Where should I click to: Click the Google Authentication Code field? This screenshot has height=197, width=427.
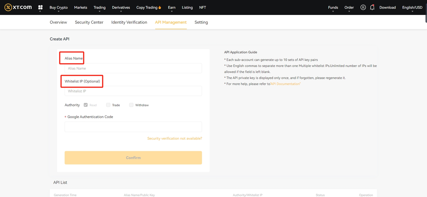(x=133, y=127)
